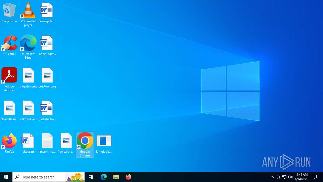This screenshot has height=182, width=323.
Task: Select the ransom_no... text file
Action: click(x=47, y=143)
